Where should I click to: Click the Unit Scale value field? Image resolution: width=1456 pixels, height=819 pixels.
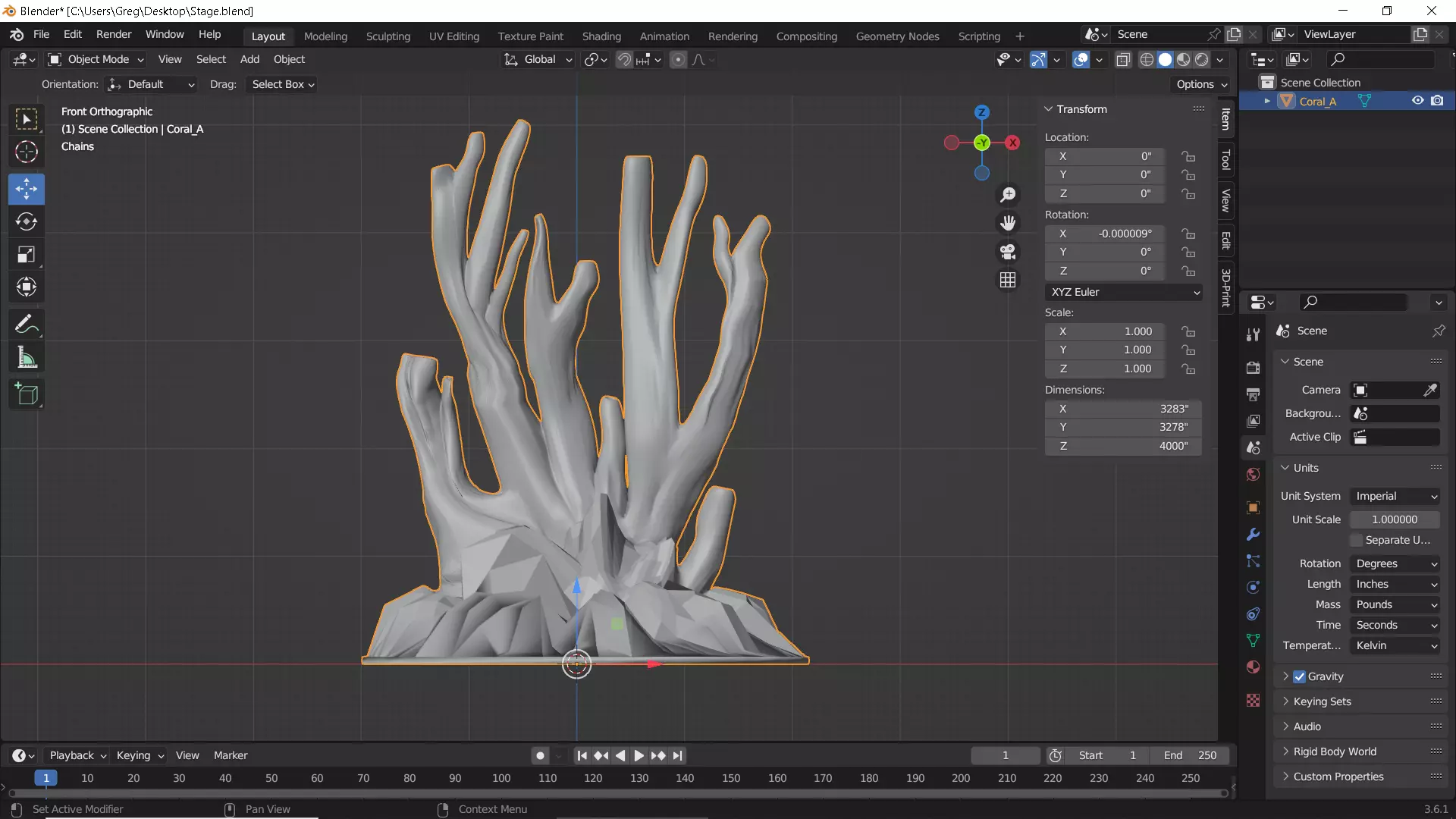pos(1394,519)
